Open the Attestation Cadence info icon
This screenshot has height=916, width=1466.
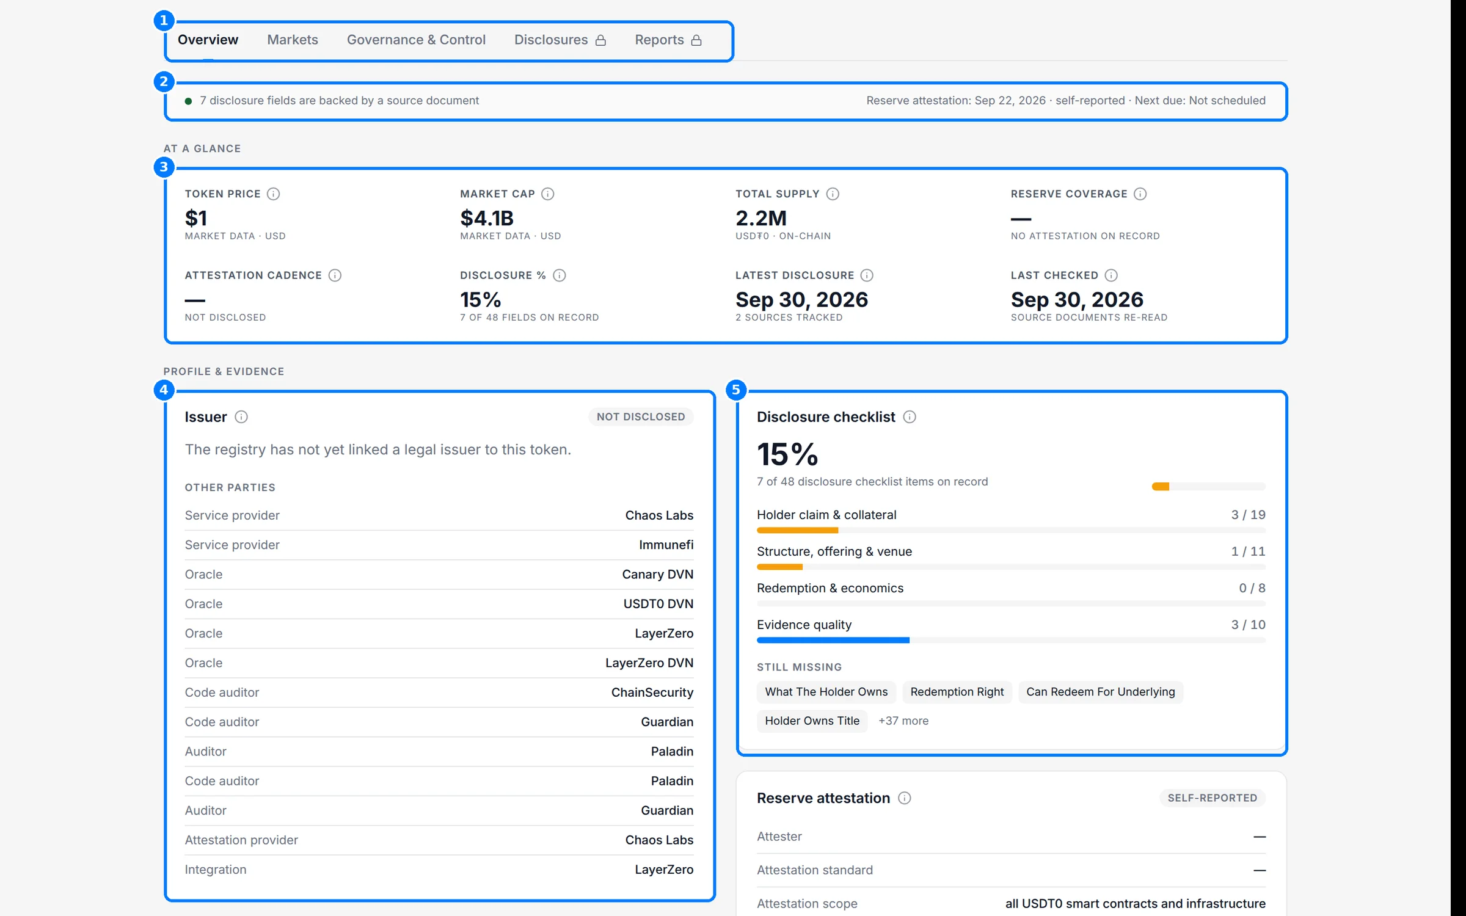(335, 275)
